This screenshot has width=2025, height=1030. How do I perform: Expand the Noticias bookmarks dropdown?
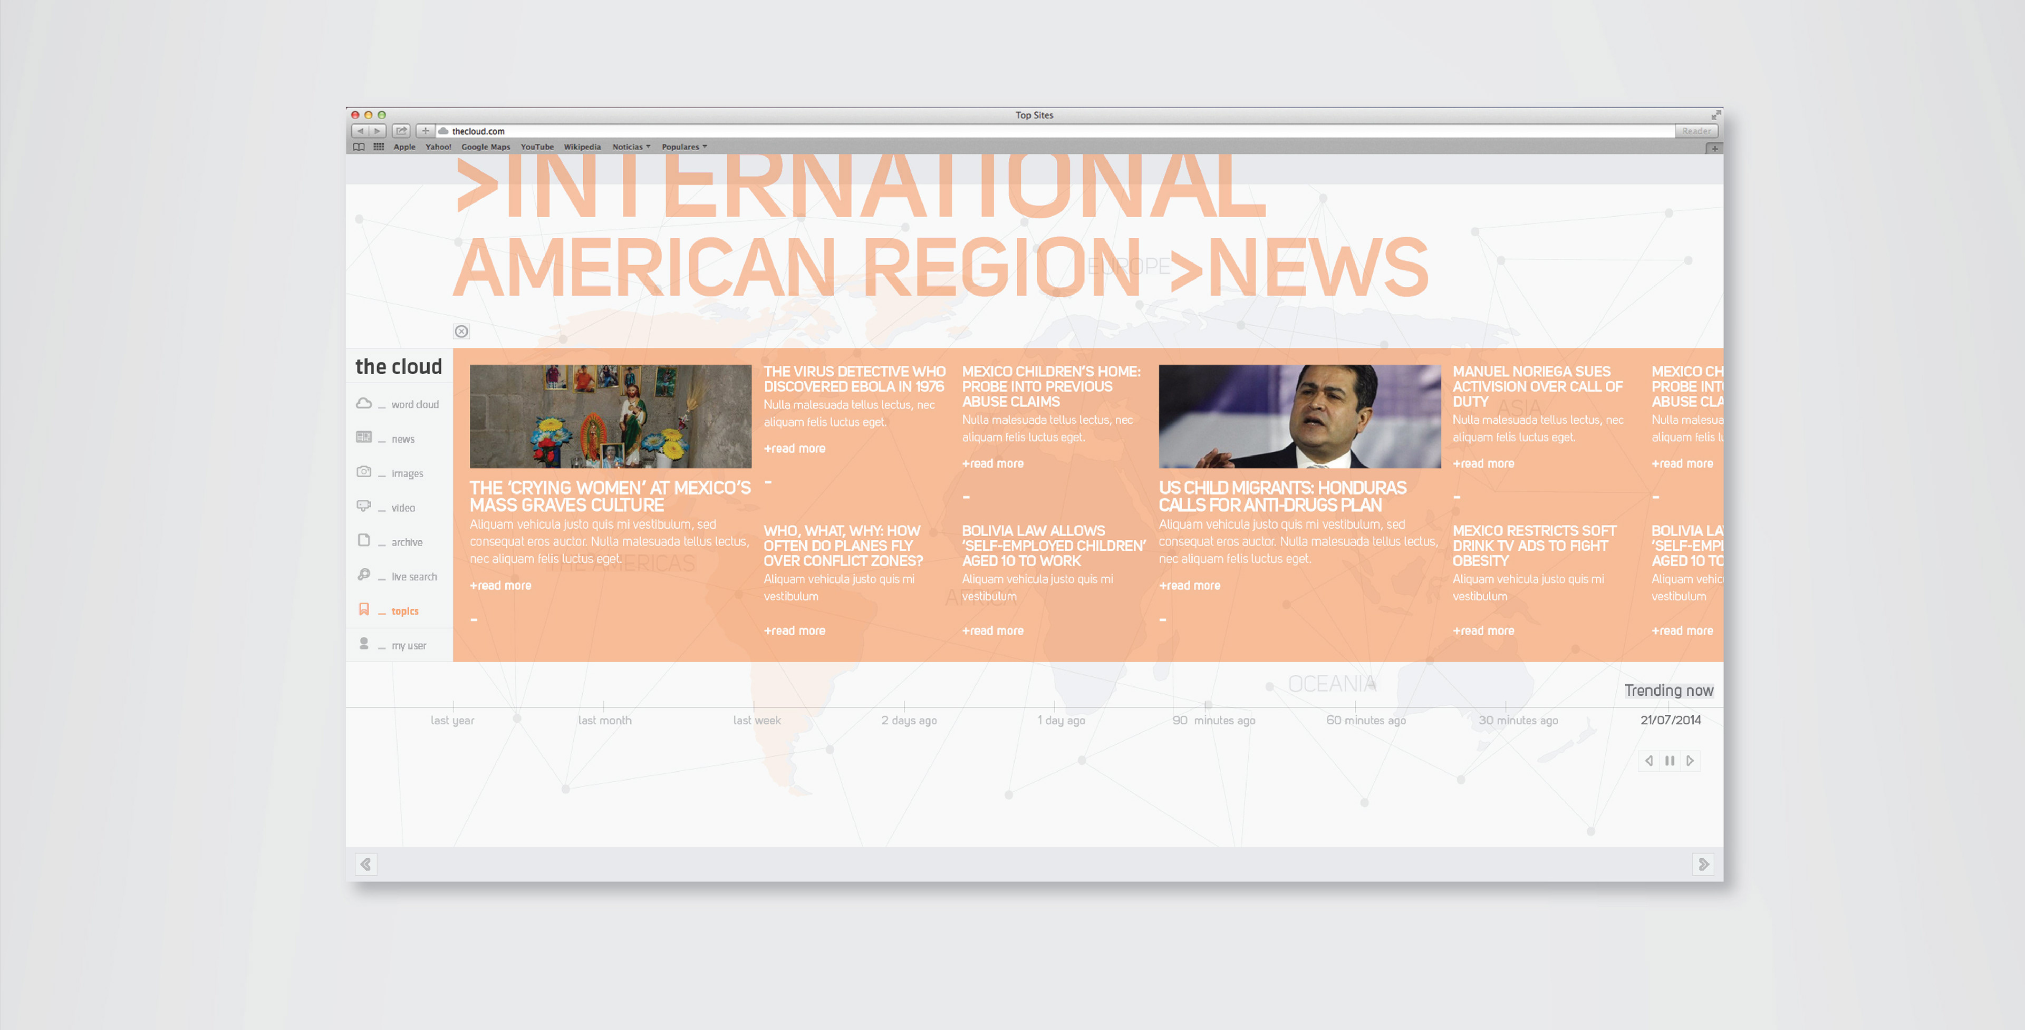(631, 147)
